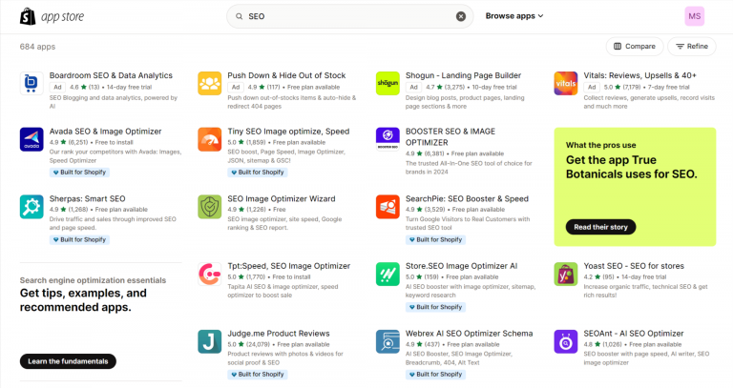Focus the SEO search input field

coord(349,16)
